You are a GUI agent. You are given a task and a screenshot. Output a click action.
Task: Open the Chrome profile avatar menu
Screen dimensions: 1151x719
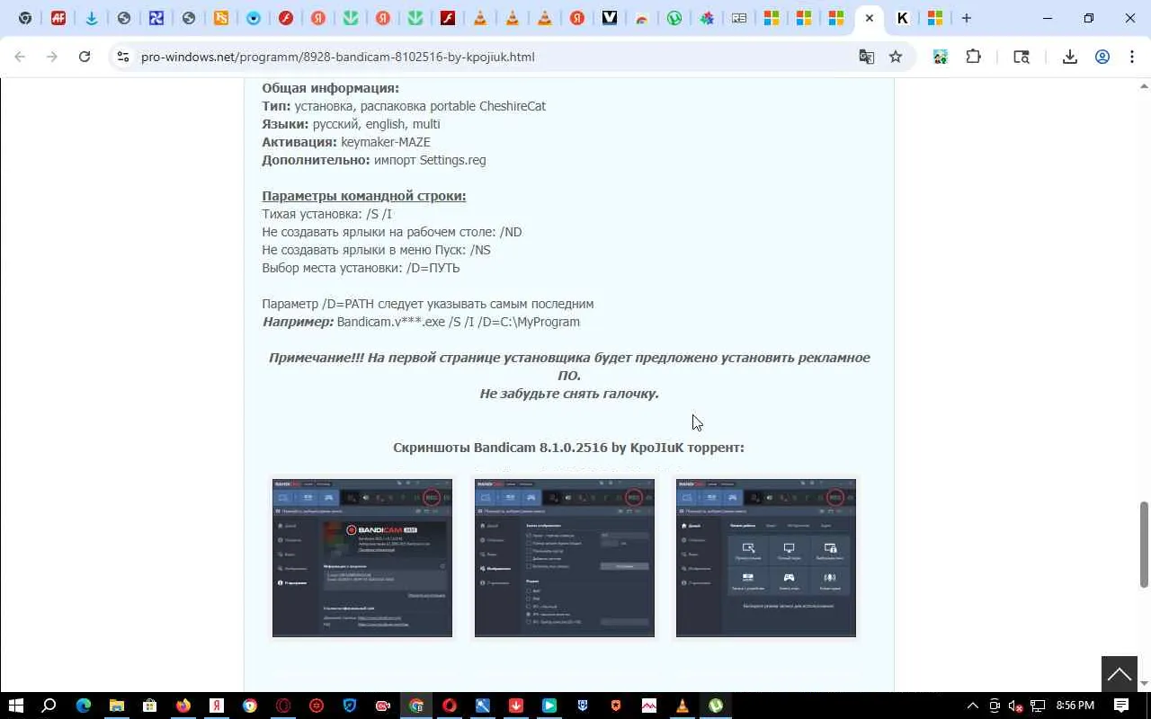(x=1102, y=57)
